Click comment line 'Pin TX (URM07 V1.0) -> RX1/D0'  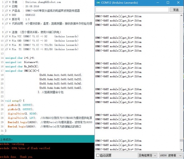click(x=42, y=49)
